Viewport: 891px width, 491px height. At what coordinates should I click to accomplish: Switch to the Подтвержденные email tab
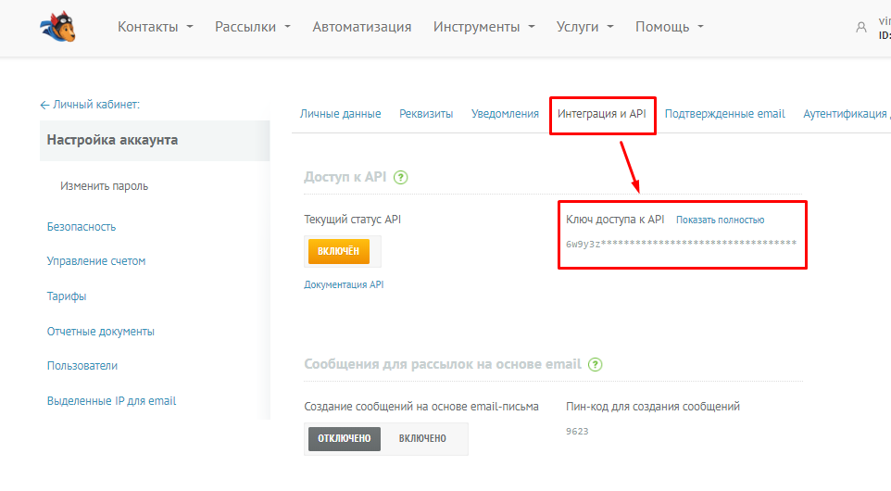pyautogui.click(x=724, y=114)
